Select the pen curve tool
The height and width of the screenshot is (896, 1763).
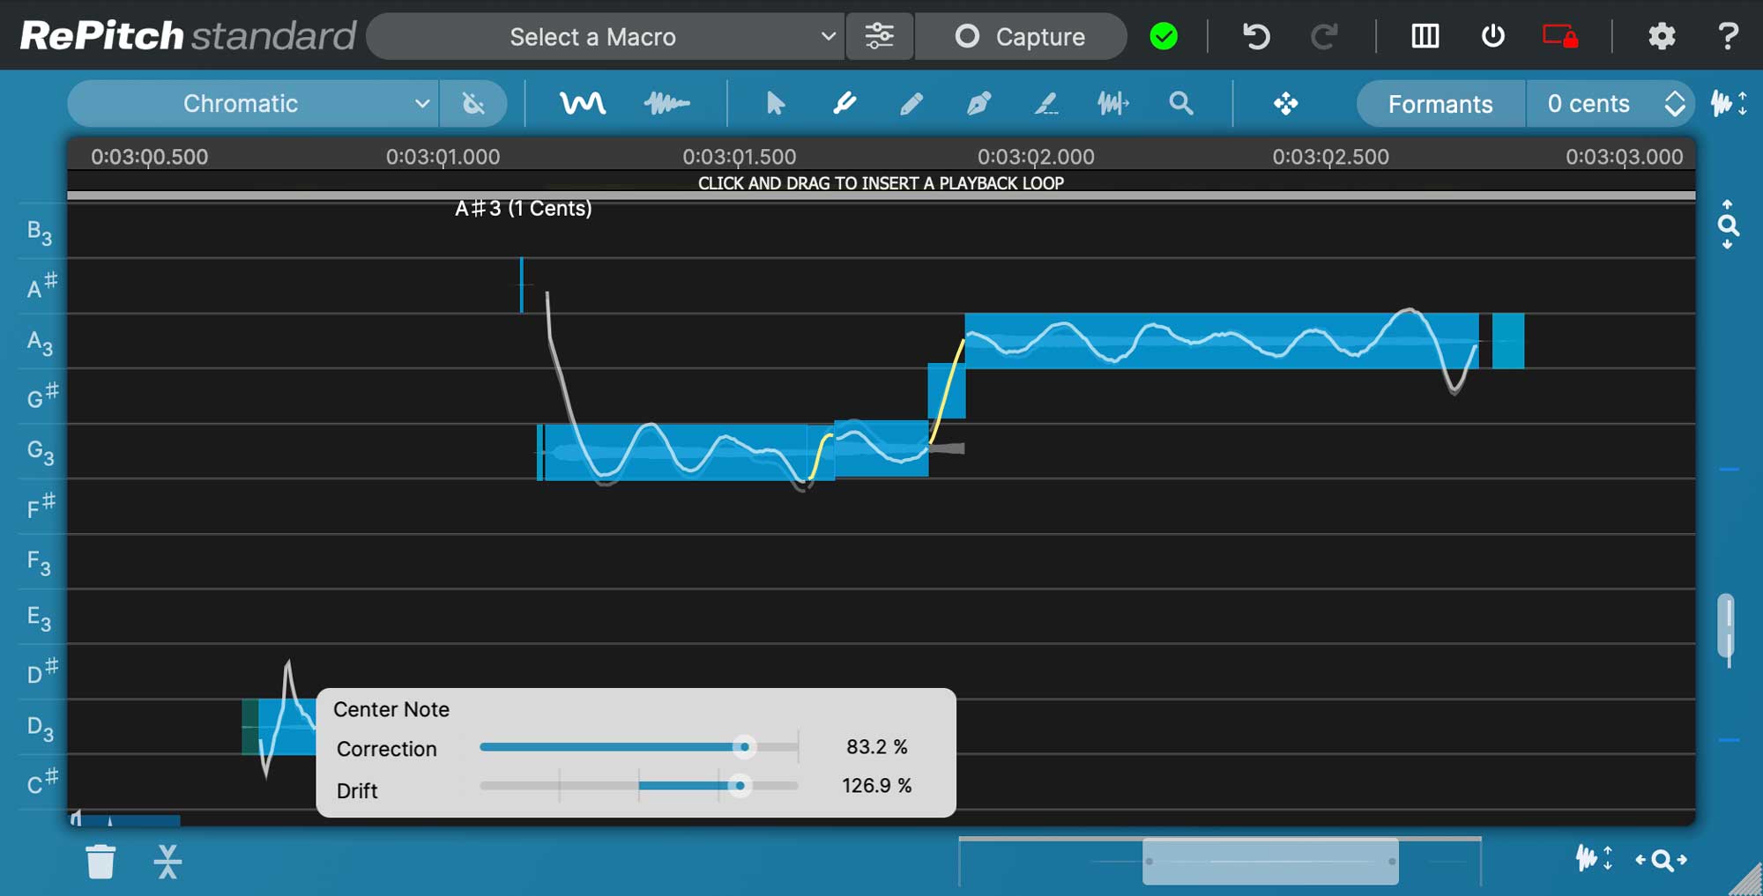(978, 103)
